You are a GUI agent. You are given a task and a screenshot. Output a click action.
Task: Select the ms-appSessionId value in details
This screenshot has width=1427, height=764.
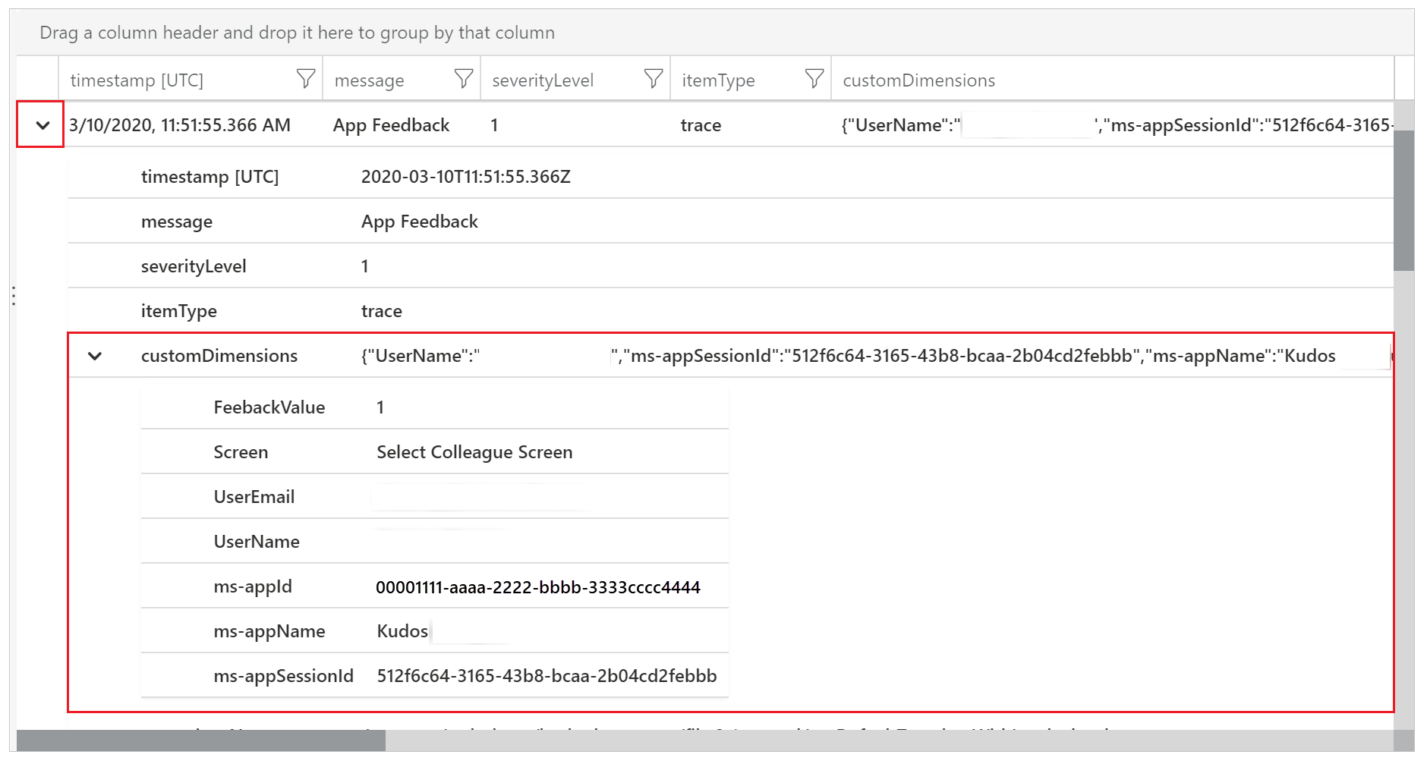tap(547, 676)
